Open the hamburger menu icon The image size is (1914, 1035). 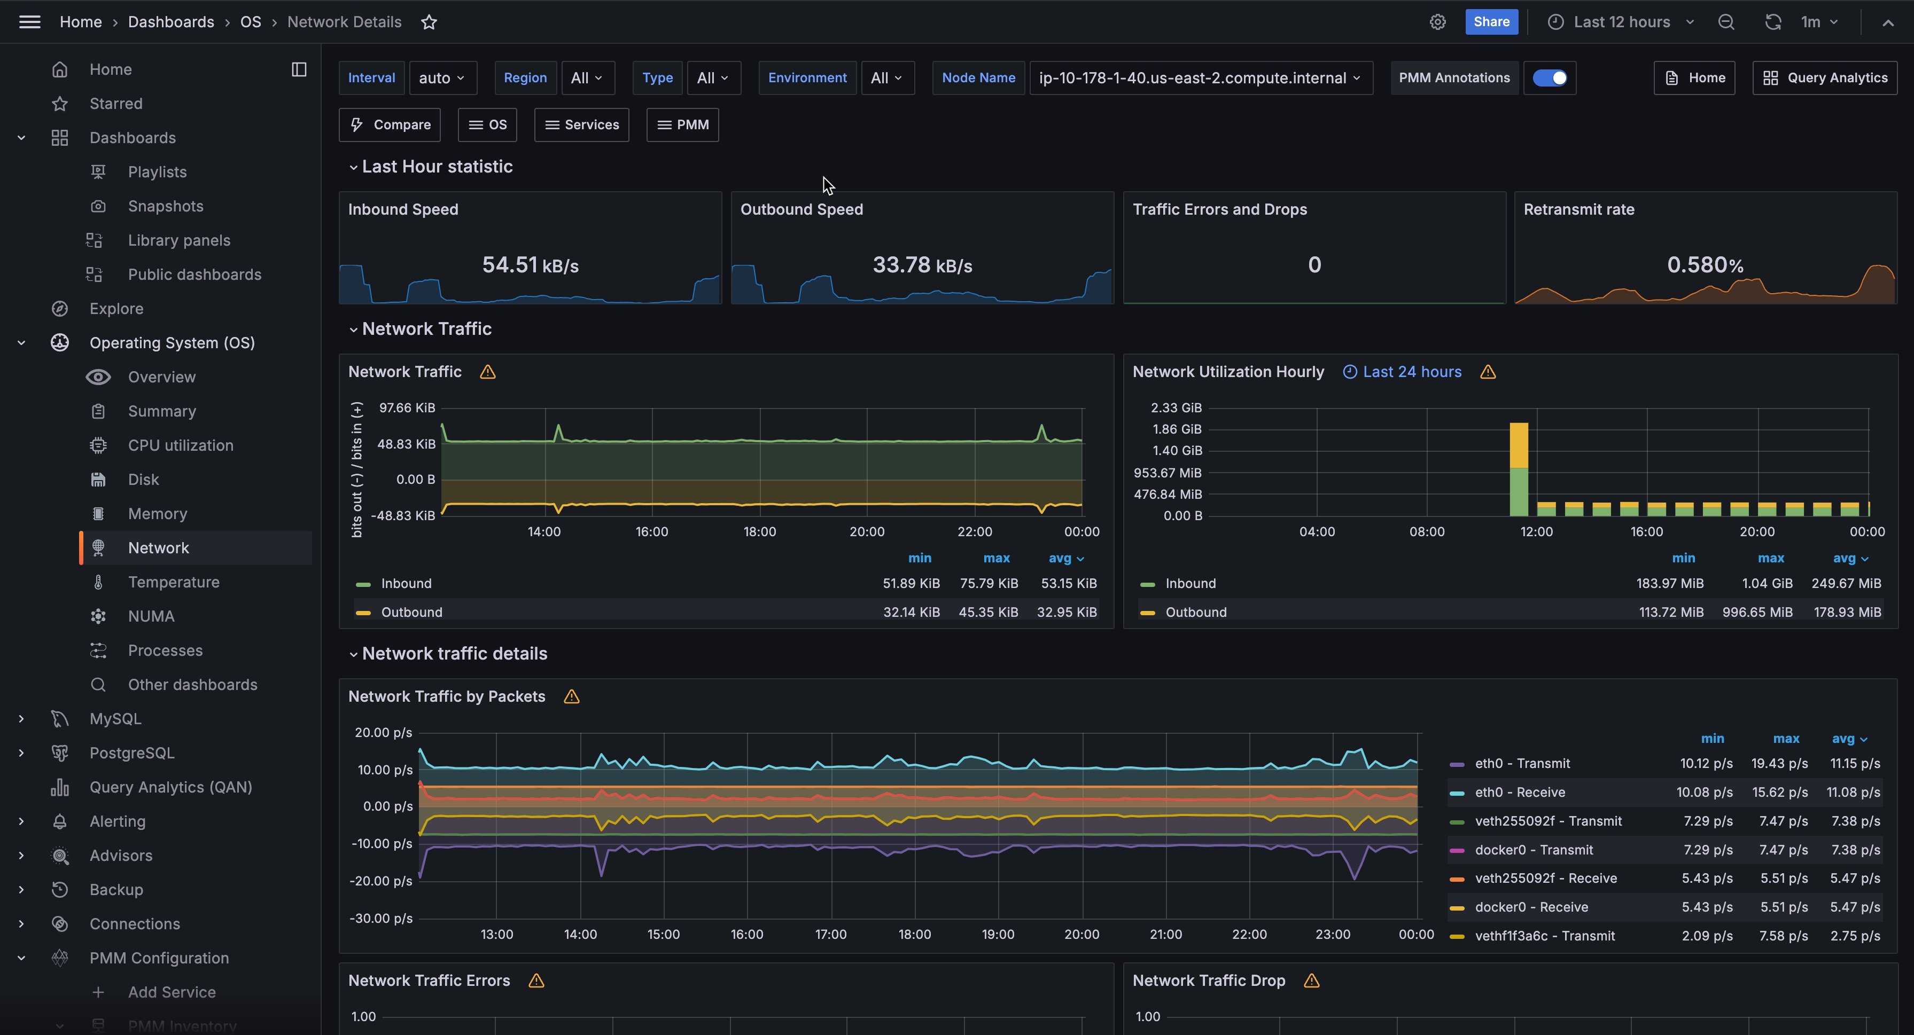pos(30,22)
